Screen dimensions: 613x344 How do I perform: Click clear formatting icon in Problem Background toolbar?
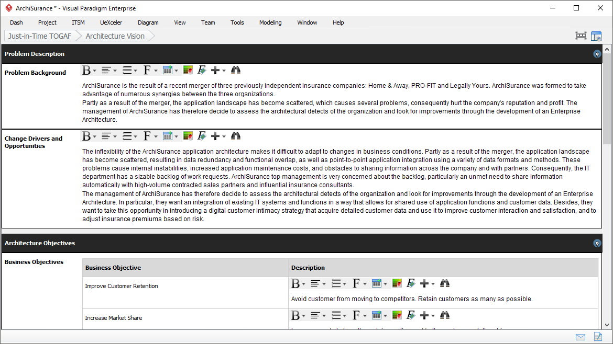(202, 70)
